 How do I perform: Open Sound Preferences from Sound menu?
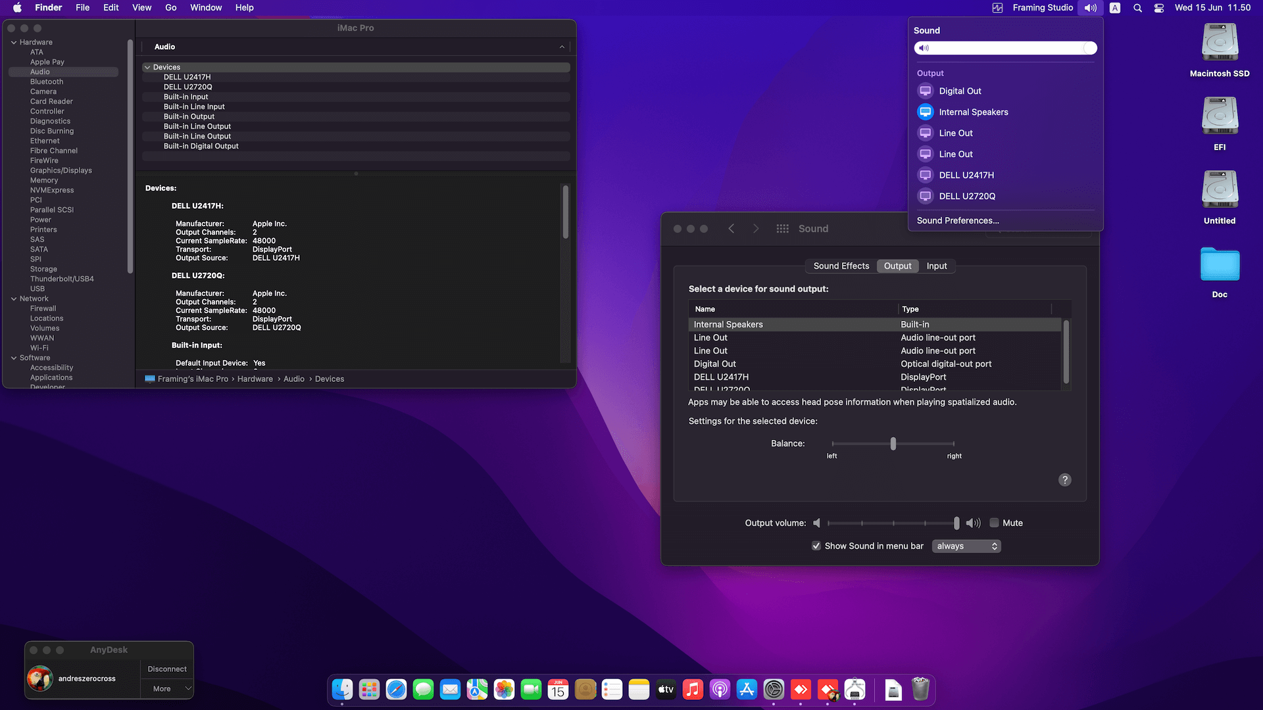coord(958,221)
